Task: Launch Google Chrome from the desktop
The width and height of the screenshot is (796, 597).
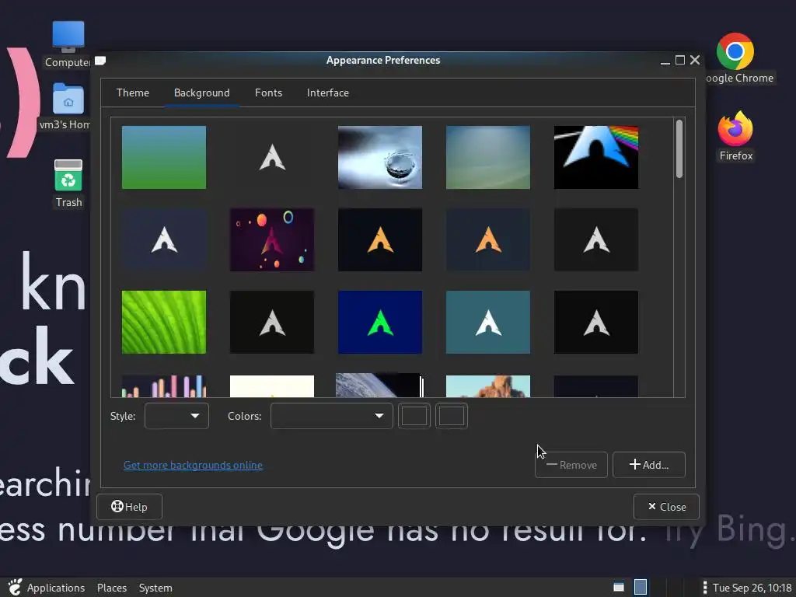Action: click(735, 51)
